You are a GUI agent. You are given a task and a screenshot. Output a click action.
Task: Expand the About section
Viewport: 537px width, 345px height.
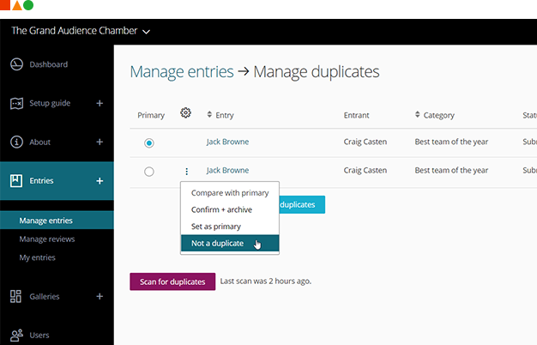click(x=100, y=142)
